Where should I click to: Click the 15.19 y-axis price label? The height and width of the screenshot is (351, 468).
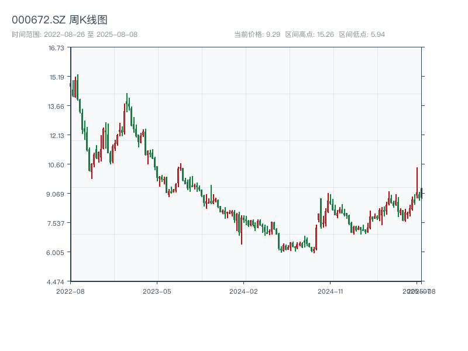pos(56,77)
